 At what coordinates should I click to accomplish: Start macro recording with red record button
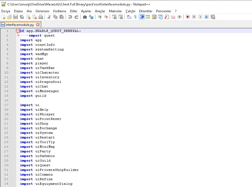188,17
